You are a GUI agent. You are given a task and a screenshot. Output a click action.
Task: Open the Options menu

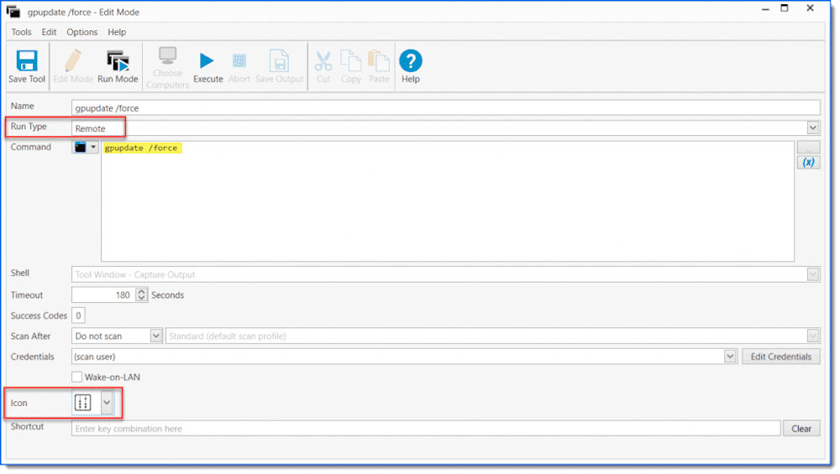tap(82, 32)
